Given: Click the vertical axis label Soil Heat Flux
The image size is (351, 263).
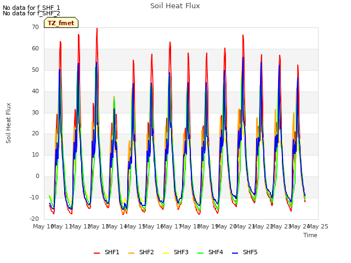Looking at the screenshot, I should point(8,123).
